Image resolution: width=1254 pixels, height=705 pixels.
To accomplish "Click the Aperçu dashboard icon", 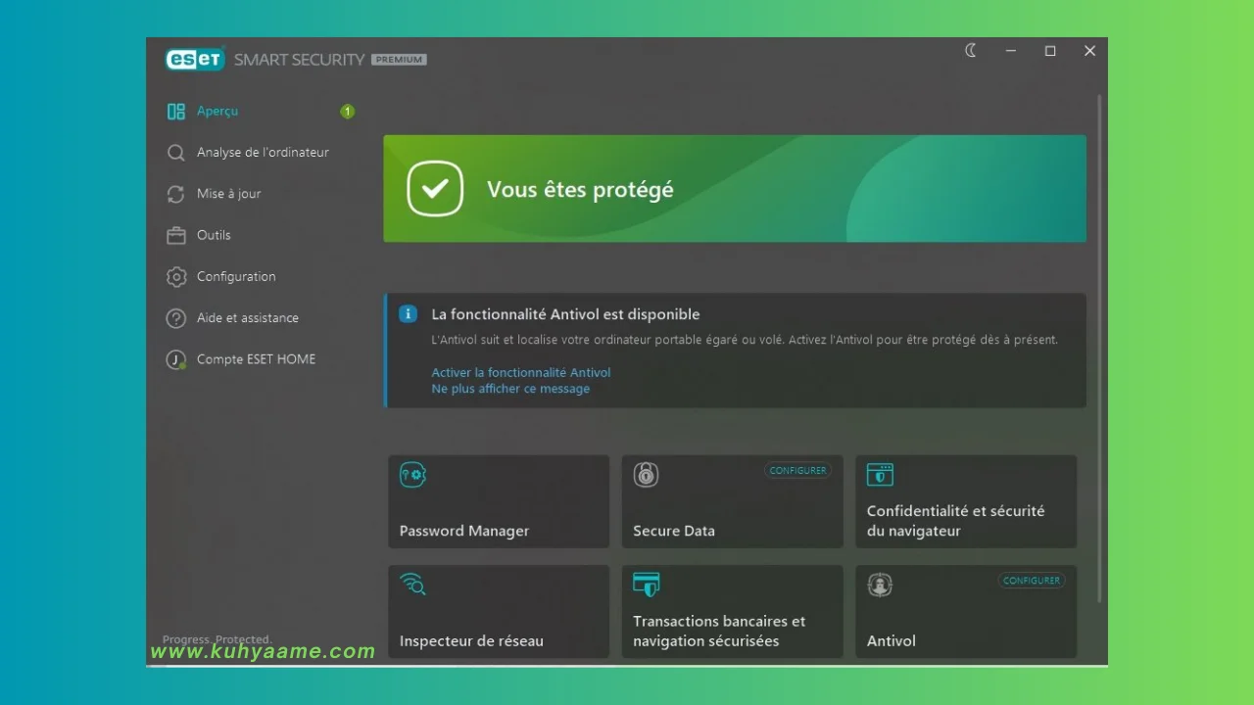I will tap(176, 112).
